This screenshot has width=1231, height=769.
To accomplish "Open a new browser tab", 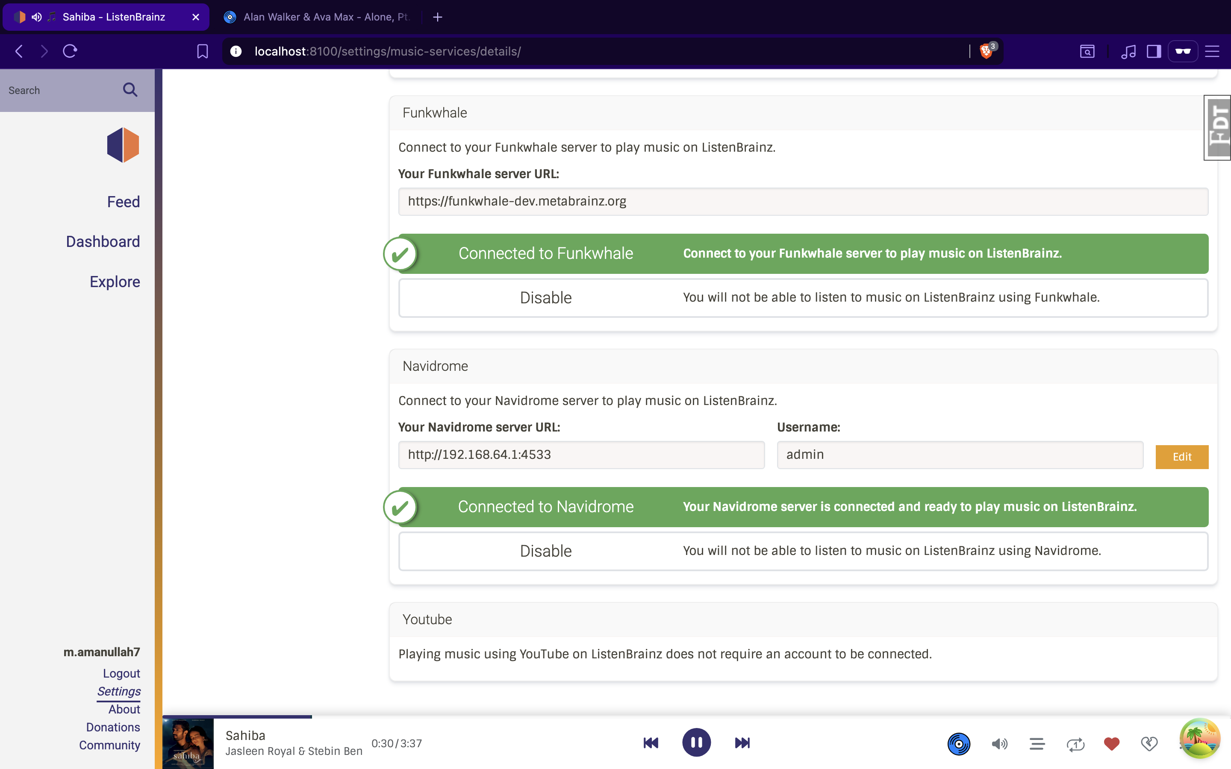I will click(437, 17).
